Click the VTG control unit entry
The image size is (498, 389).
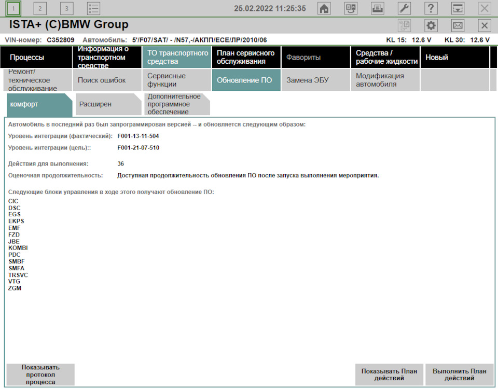point(15,281)
